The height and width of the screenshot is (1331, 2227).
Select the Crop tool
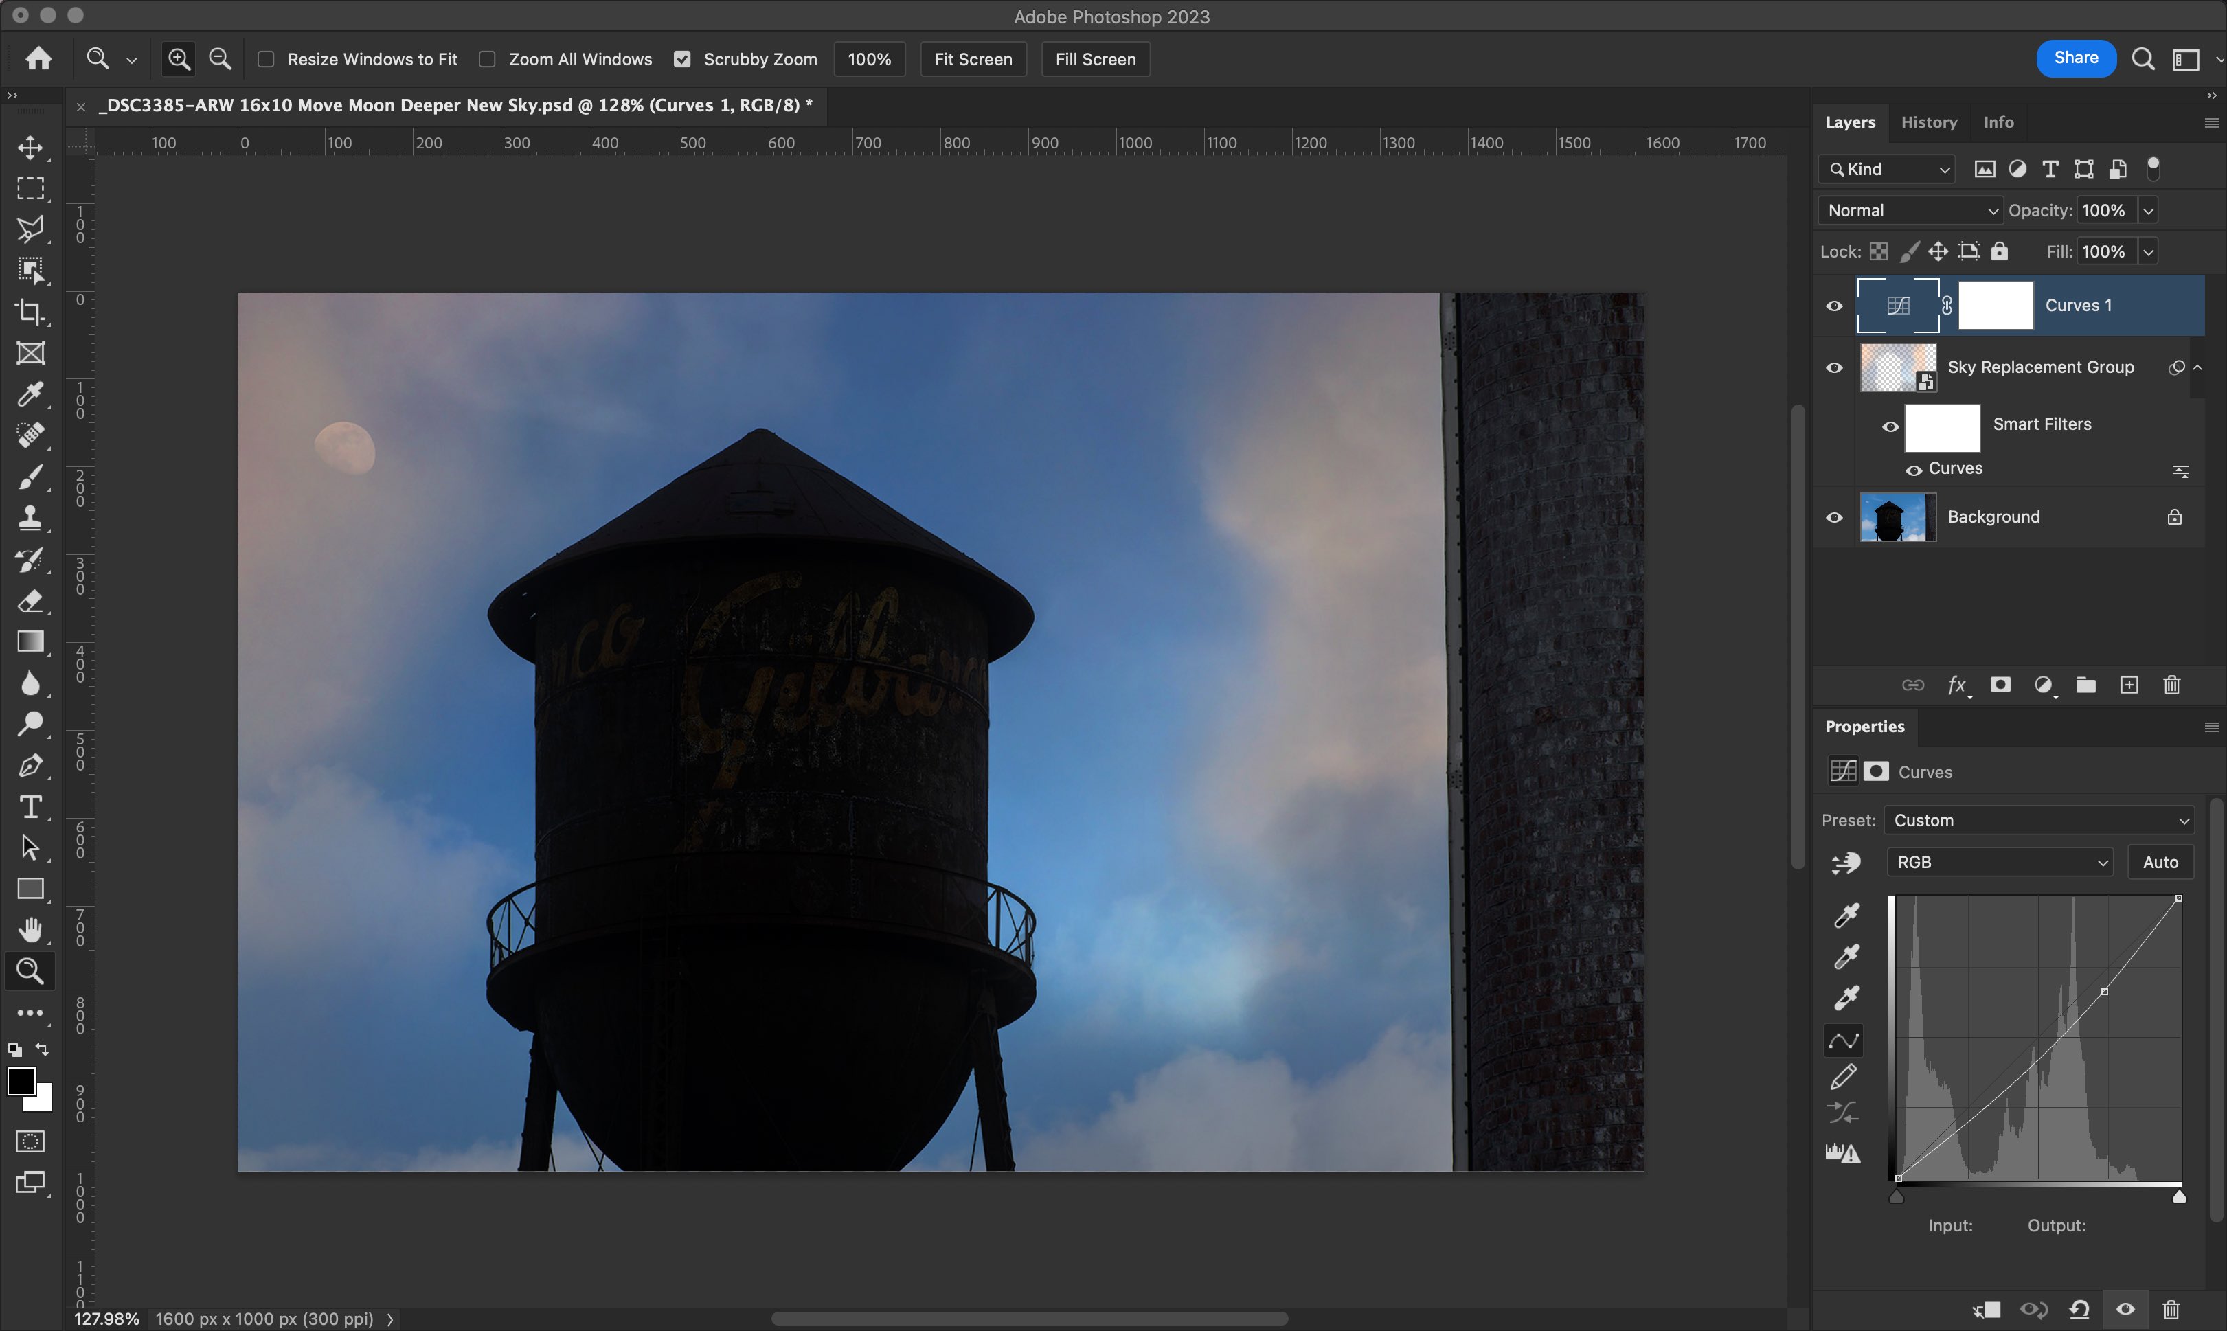[x=30, y=312]
